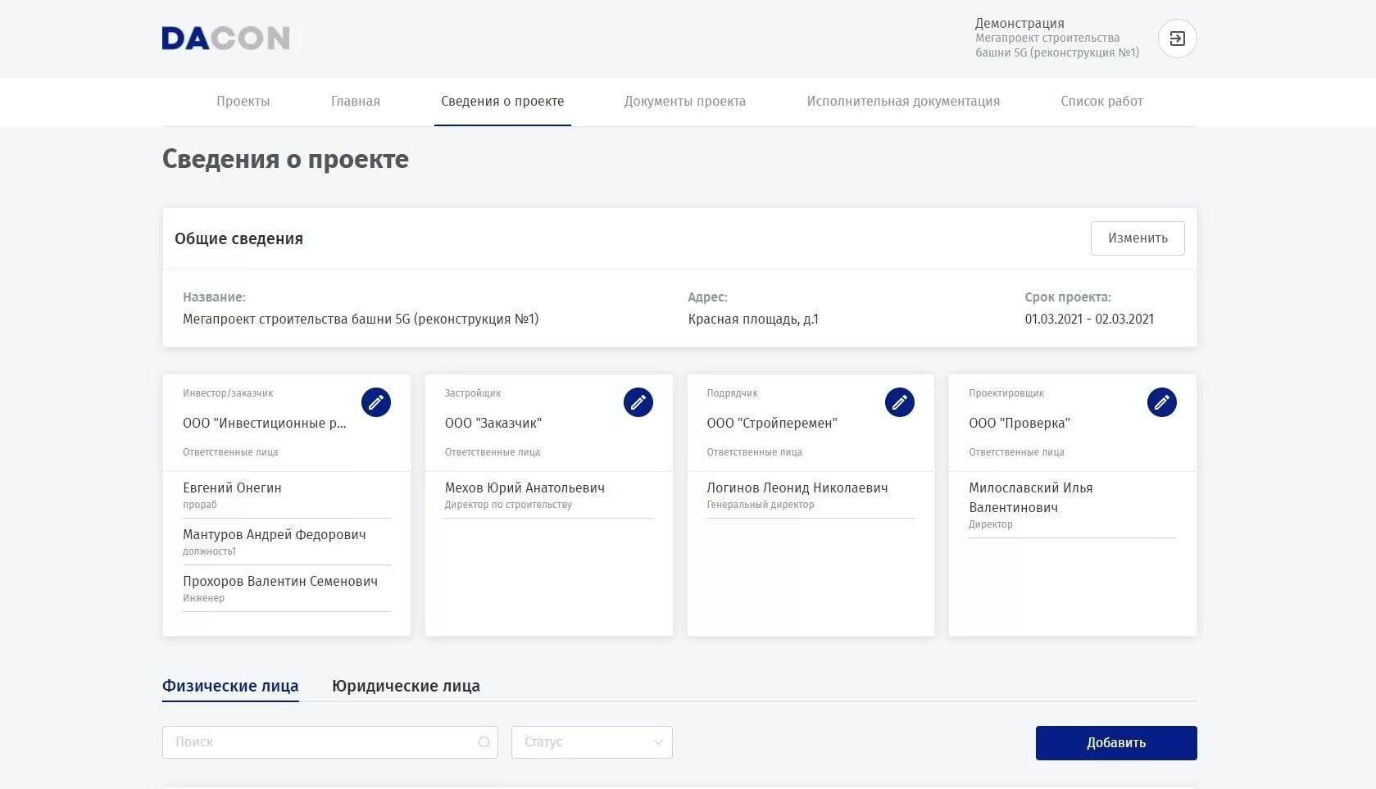Screen dimensions: 1376x789
Task: Select the Физические лица tab
Action: tap(230, 686)
